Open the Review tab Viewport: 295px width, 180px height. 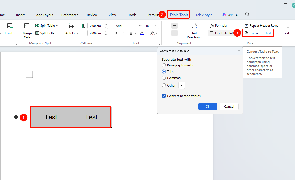[92, 15]
